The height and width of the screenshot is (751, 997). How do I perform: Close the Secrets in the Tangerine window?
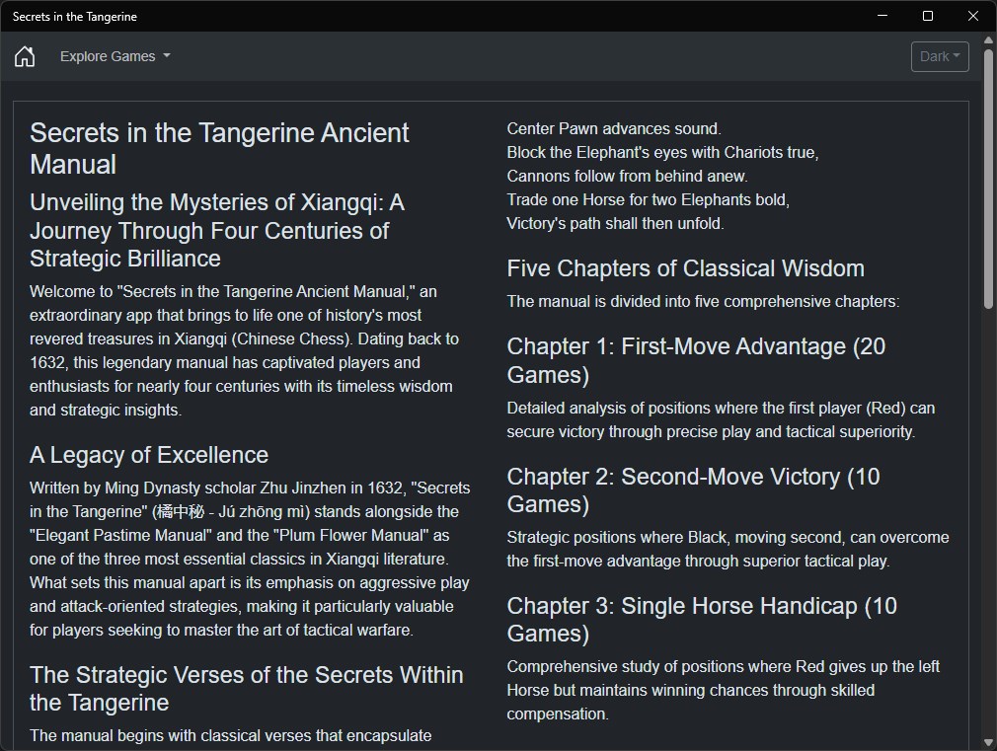pyautogui.click(x=973, y=16)
